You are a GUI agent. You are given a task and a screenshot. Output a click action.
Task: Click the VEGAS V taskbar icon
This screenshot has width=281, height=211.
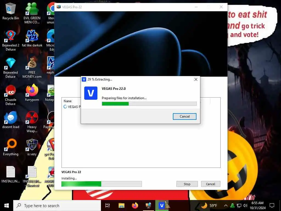[162, 206]
